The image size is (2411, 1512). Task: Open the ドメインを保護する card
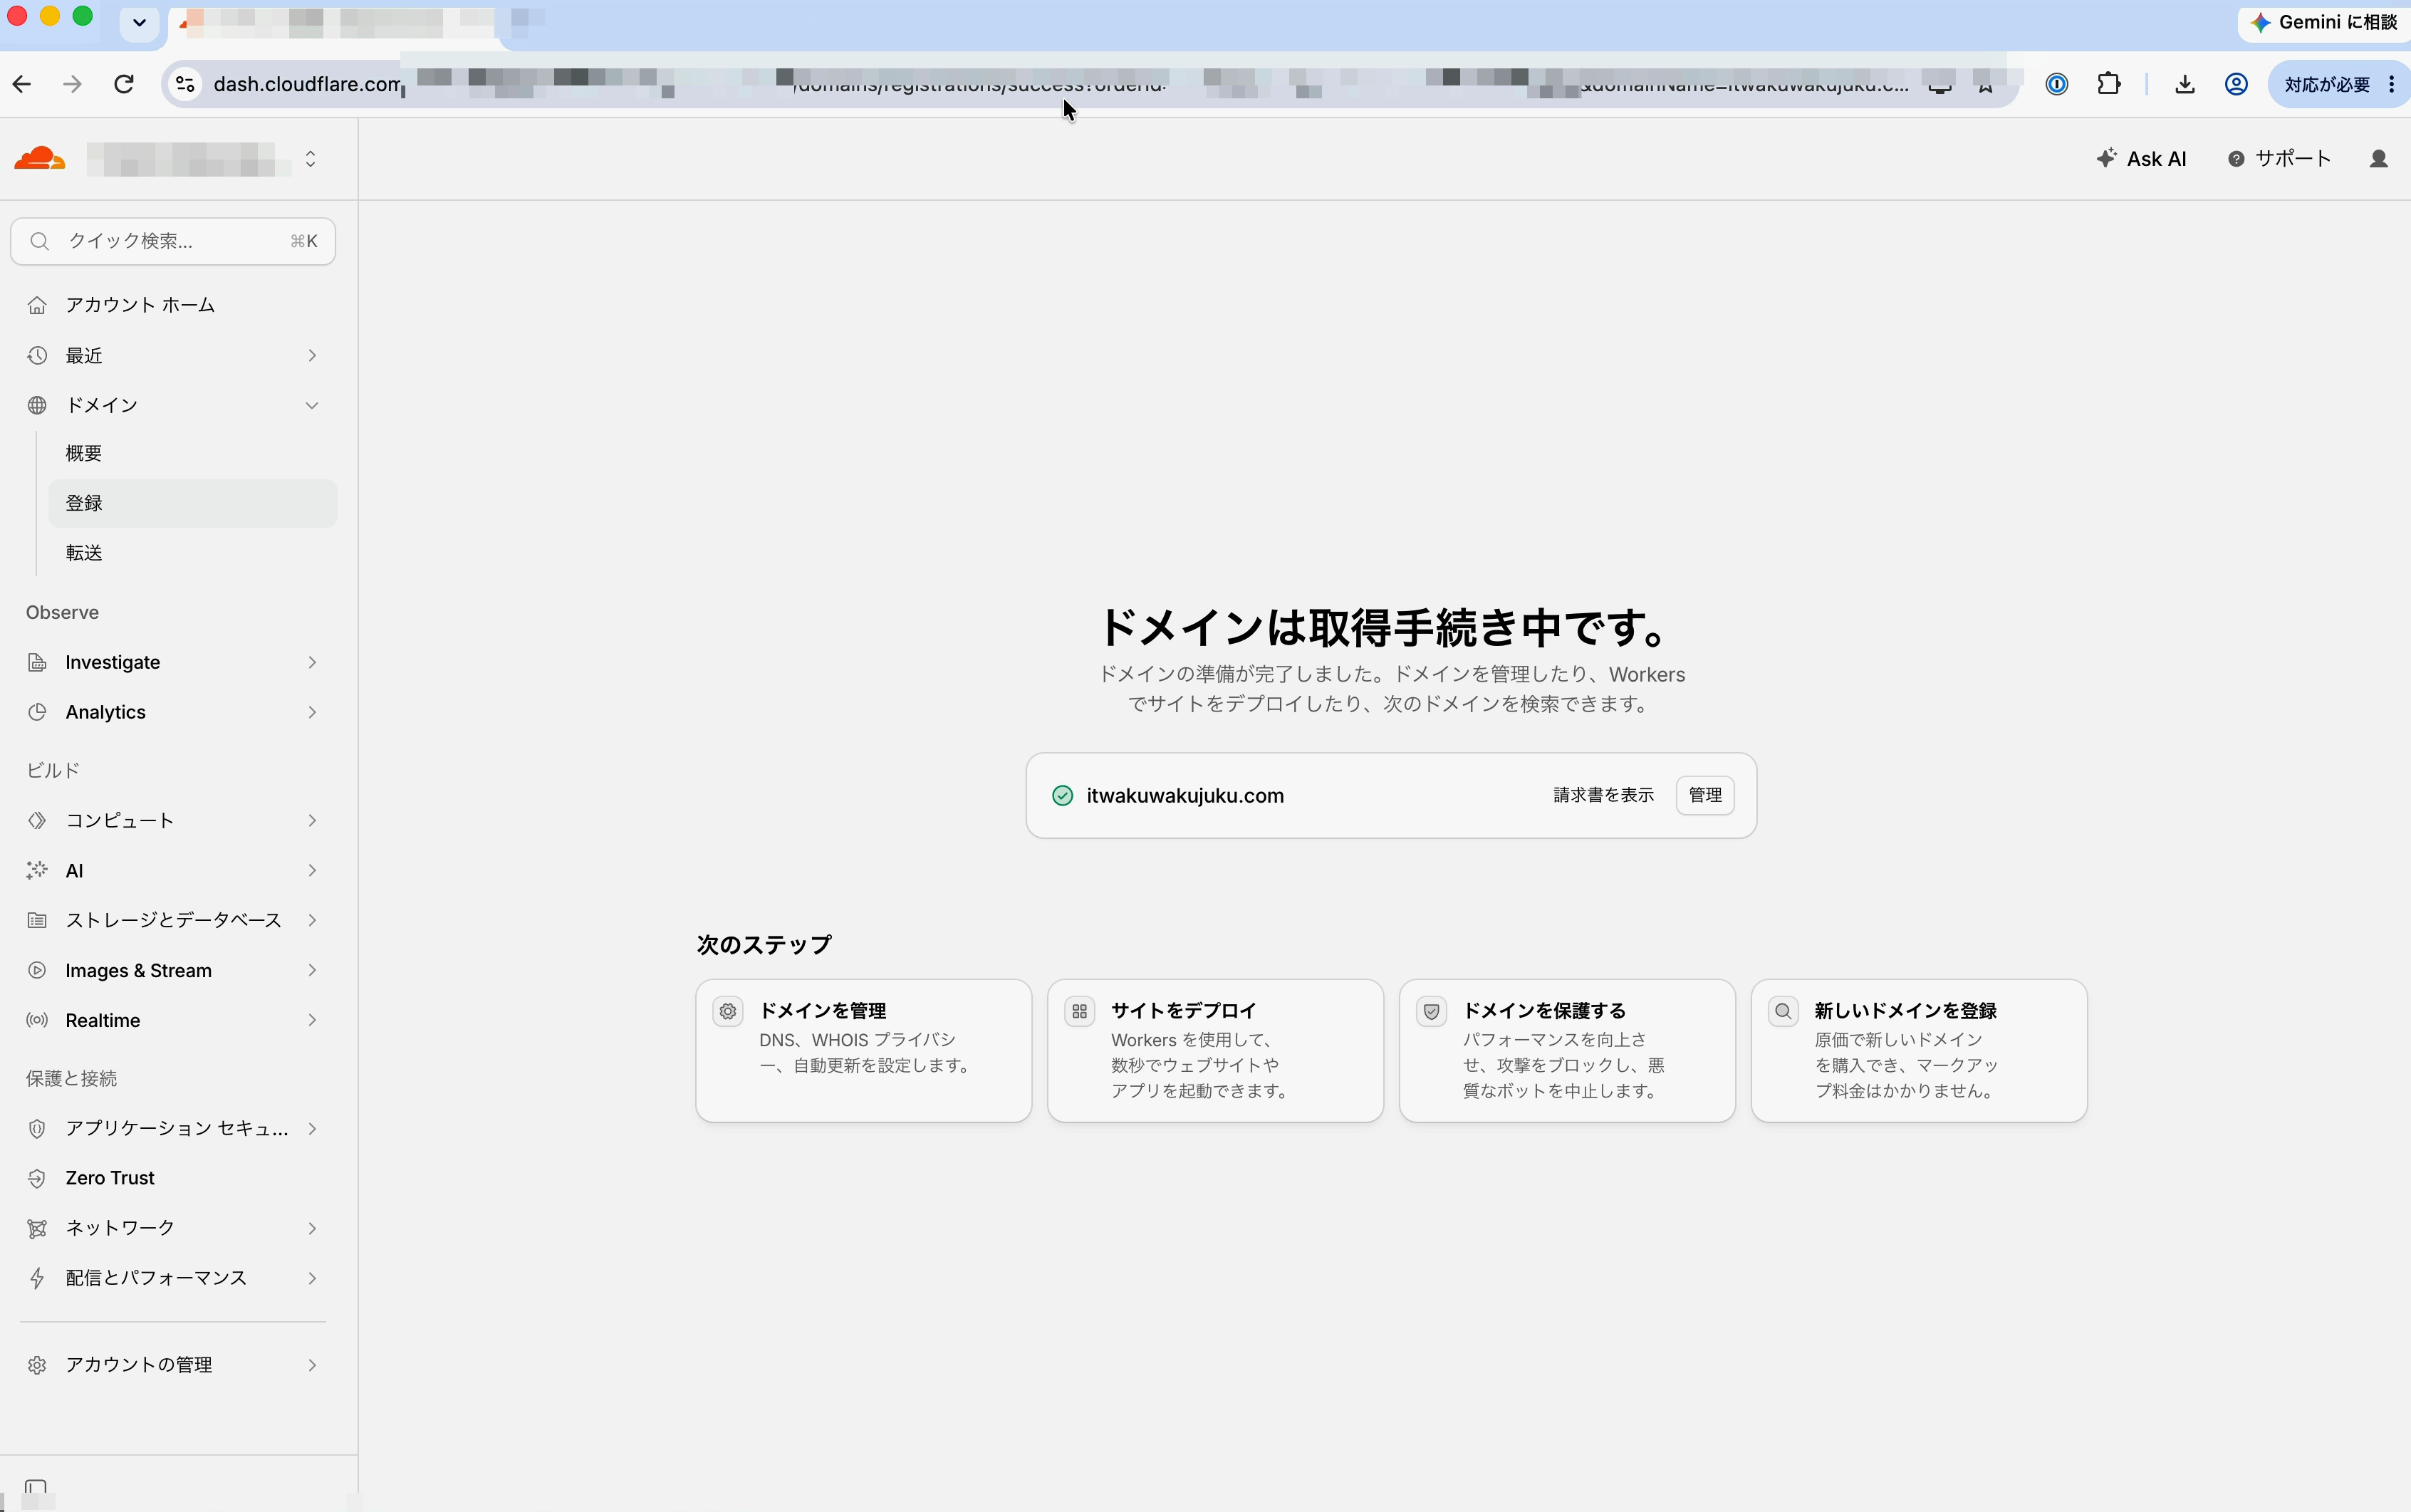point(1567,1050)
